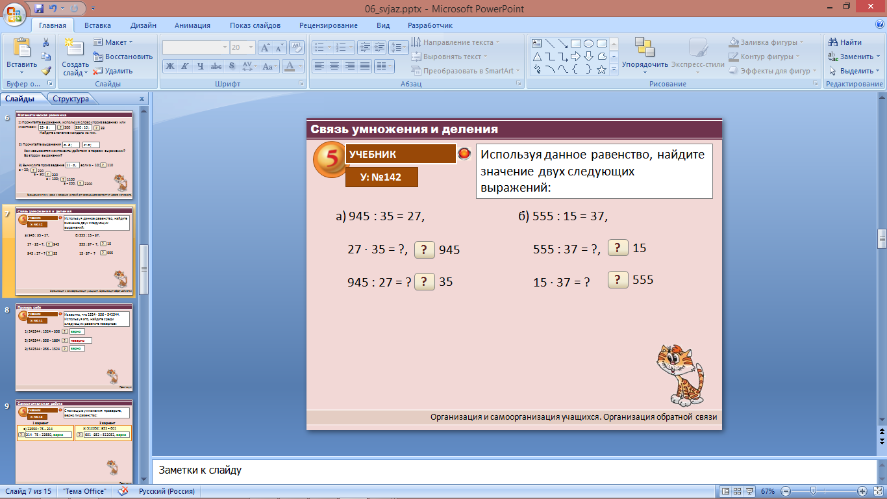Click the Вставить paste clipboard icon

tap(21, 48)
